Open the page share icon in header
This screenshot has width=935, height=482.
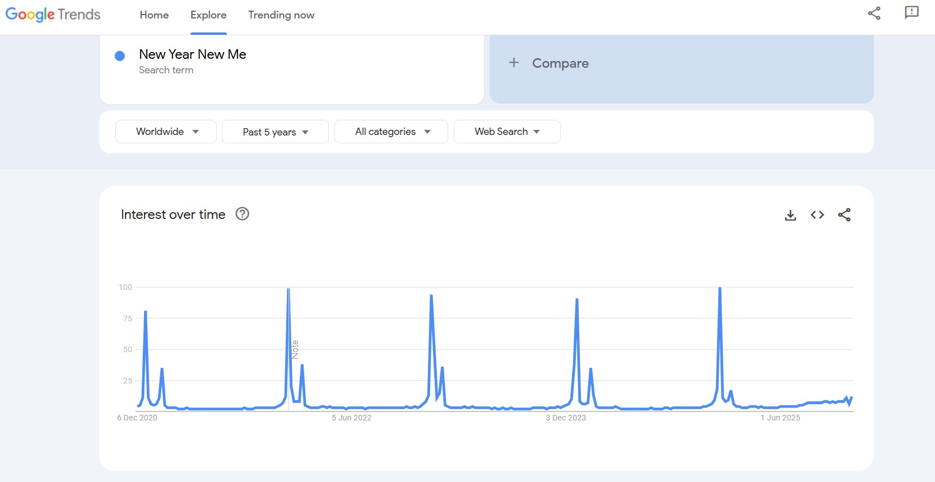(874, 13)
